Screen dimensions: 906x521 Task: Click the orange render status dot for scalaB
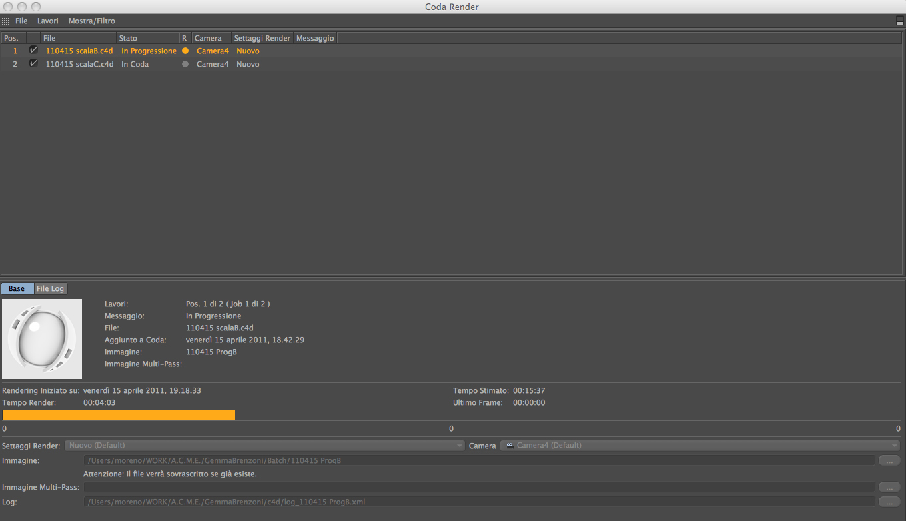point(185,51)
